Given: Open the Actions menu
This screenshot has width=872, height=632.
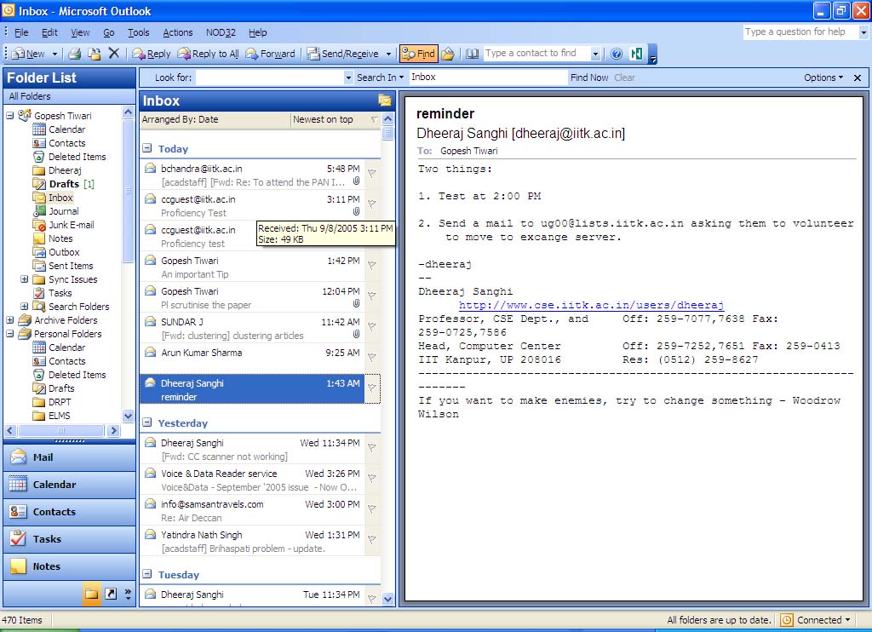Looking at the screenshot, I should (x=177, y=32).
